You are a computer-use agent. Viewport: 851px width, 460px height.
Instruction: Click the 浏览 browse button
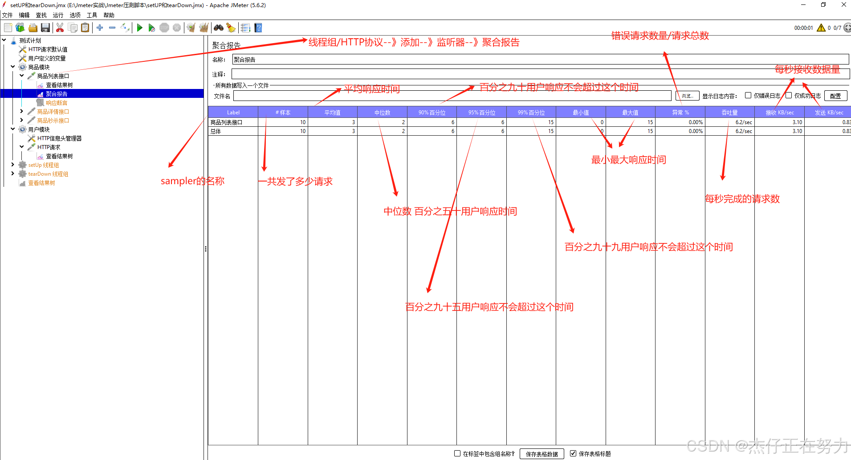687,96
